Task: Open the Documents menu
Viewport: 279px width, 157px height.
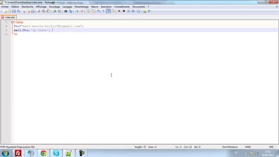Action: pos(139,7)
